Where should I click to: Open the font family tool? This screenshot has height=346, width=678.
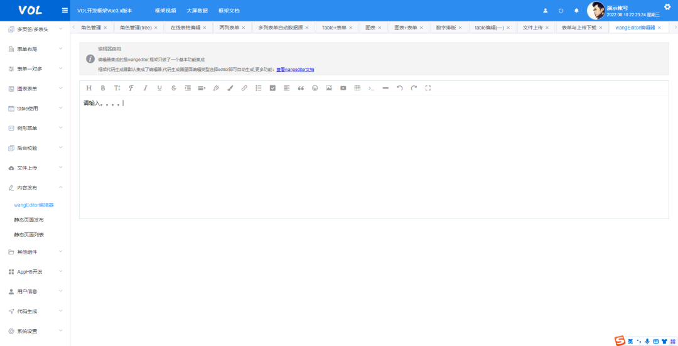pos(131,88)
